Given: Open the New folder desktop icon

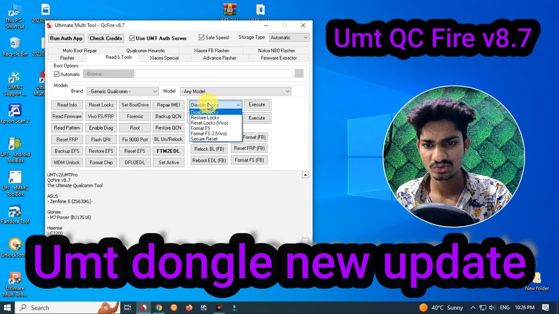Looking at the screenshot, I should (537, 282).
